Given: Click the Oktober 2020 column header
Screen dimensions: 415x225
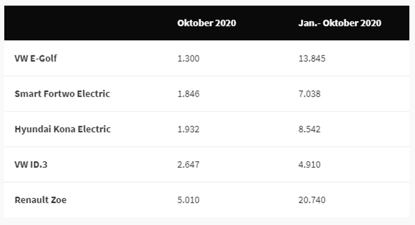Looking at the screenshot, I should point(206,23).
